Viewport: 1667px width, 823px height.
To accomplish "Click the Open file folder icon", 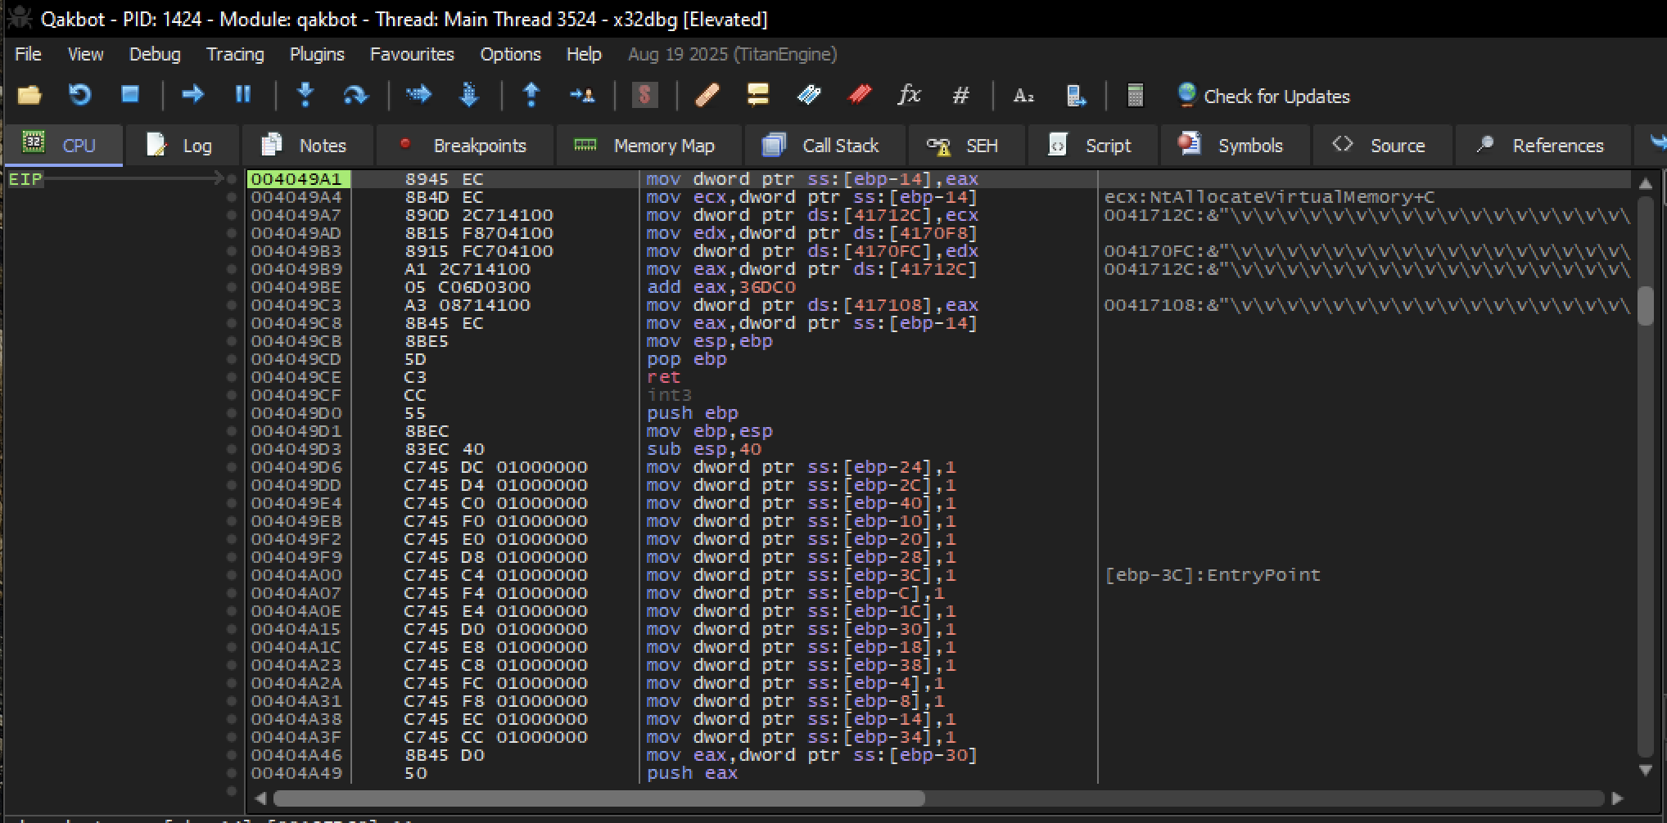I will pyautogui.click(x=29, y=96).
